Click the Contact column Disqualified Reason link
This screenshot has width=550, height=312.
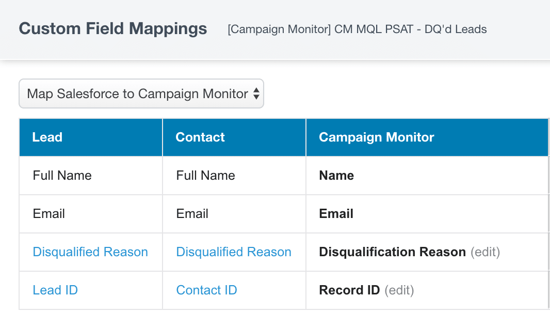(234, 252)
